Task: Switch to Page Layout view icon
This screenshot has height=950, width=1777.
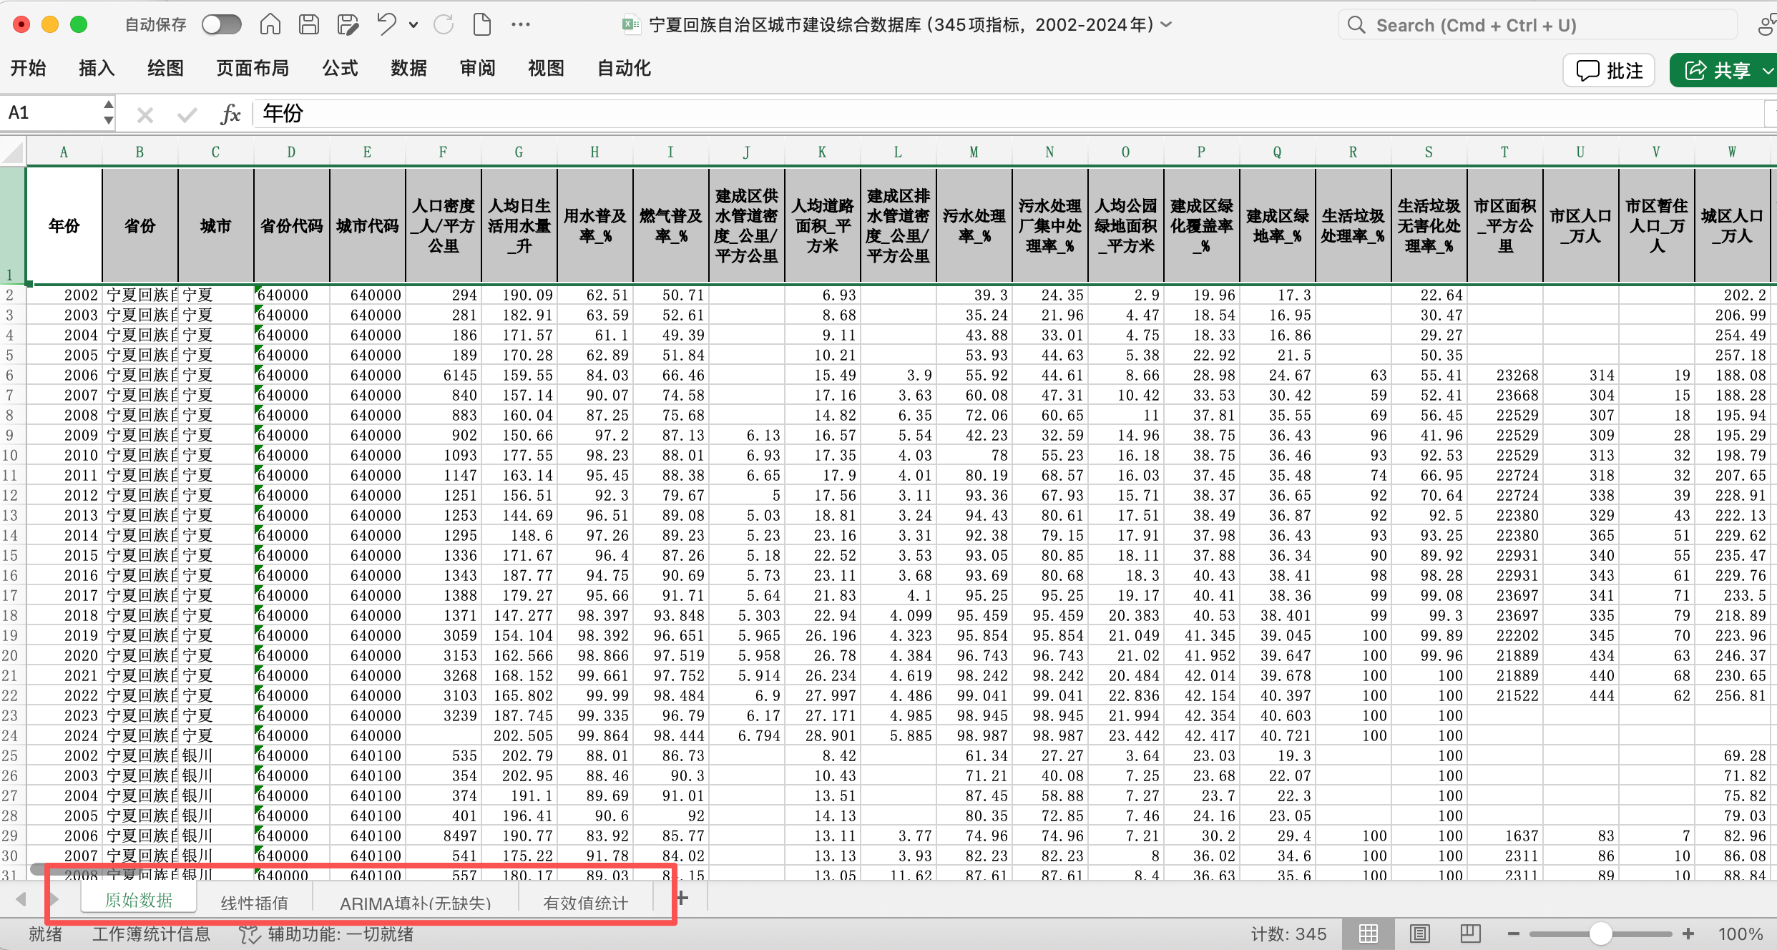Action: point(1420,934)
